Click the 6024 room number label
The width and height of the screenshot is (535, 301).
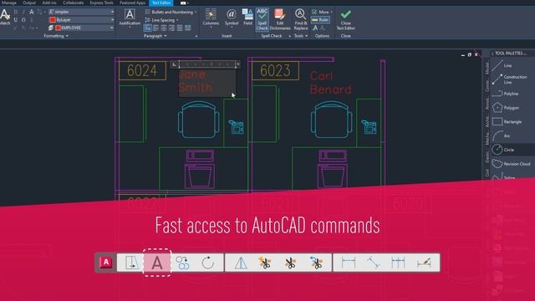pyautogui.click(x=142, y=70)
